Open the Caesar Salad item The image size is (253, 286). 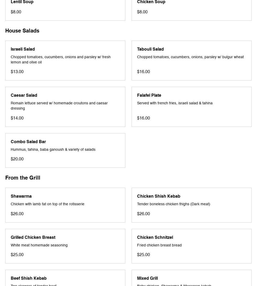pos(24,95)
